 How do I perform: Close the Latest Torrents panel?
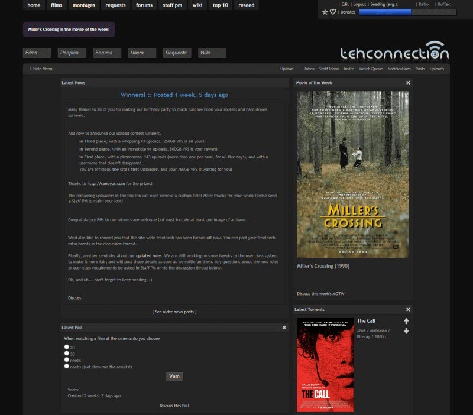tap(408, 309)
